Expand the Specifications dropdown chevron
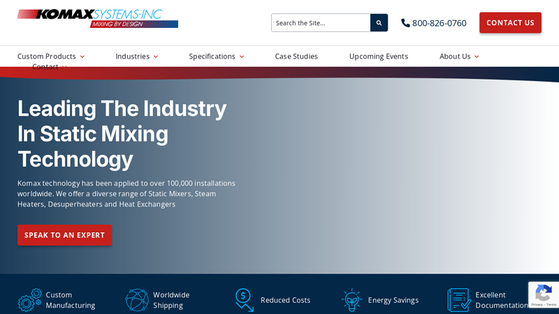559x314 pixels. (242, 57)
